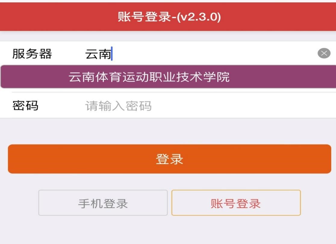Tap the 密码 field label
Viewport: 336px width, 244px height.
pyautogui.click(x=25, y=106)
